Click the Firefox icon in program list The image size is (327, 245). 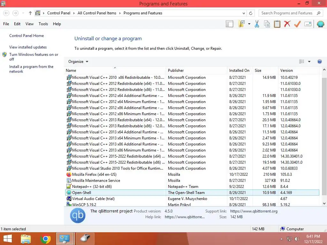coord(69,174)
